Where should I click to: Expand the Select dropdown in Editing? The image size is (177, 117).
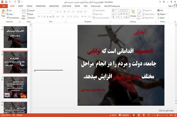(162, 18)
